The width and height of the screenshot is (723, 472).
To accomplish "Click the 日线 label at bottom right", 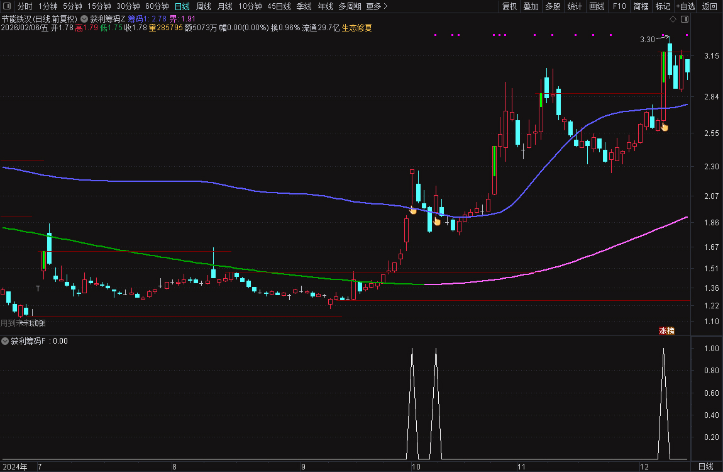I will coord(706,466).
